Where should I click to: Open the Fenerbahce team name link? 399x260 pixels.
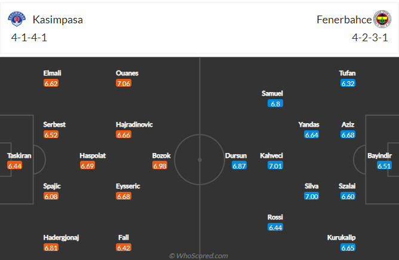(344, 20)
